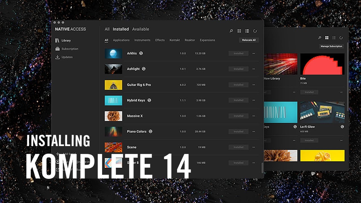361x203 pixels.
Task: Click the front window list scrollbar
Action: point(262,168)
